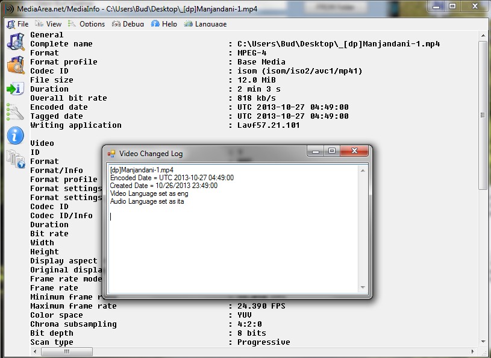The width and height of the screenshot is (491, 358).
Task: Click the 'Width' label in Video section
Action: pyautogui.click(x=42, y=243)
